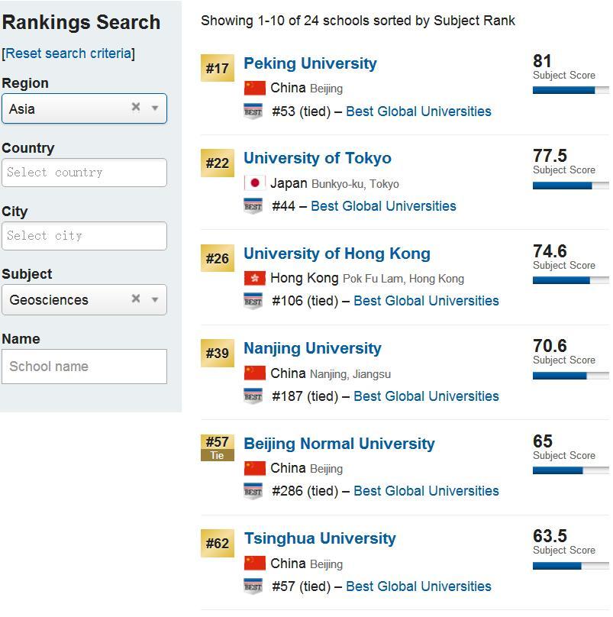Open Best Global Universities link under Tokyo
This screenshot has height=617, width=613.
coord(383,206)
